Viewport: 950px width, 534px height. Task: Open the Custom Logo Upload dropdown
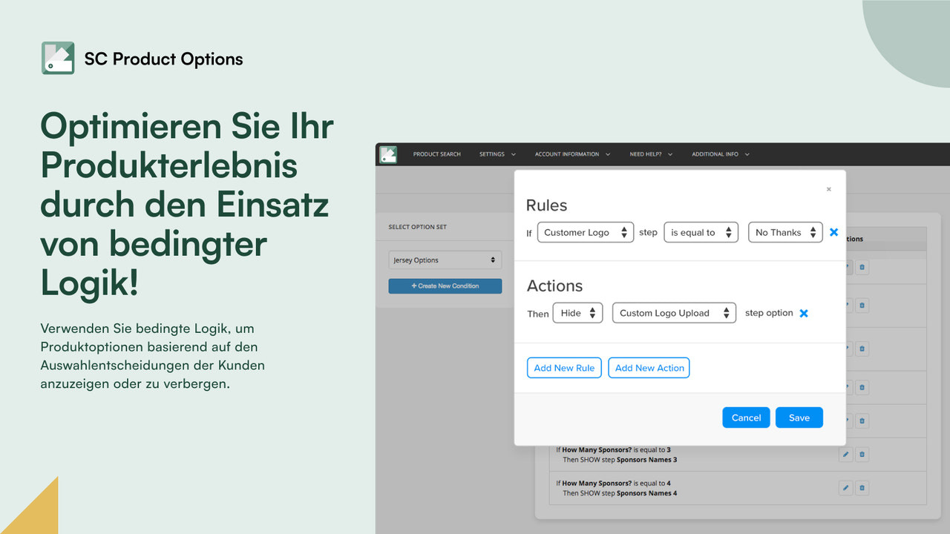(674, 313)
